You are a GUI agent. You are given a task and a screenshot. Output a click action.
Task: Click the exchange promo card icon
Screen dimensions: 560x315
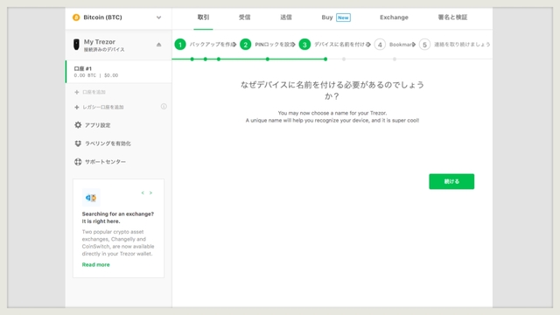91,198
